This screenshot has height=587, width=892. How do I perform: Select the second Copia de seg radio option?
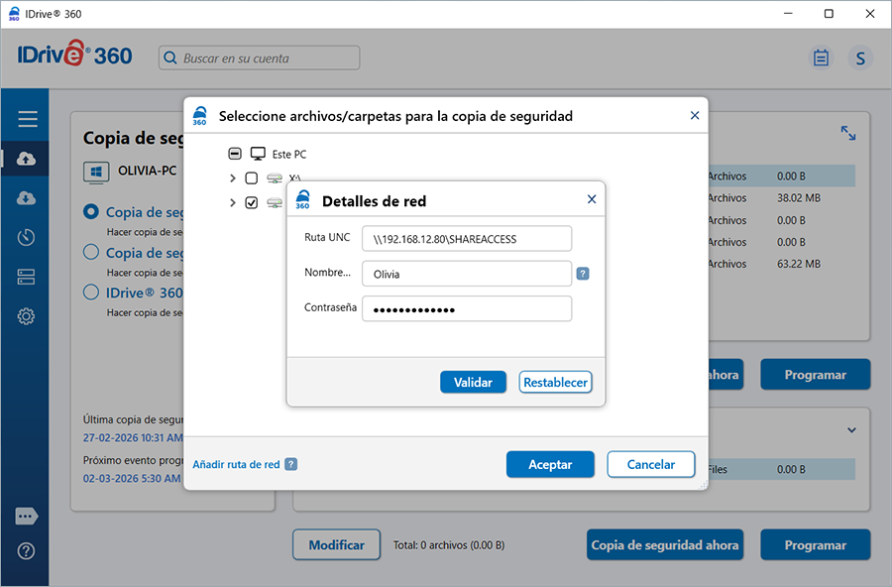point(91,252)
